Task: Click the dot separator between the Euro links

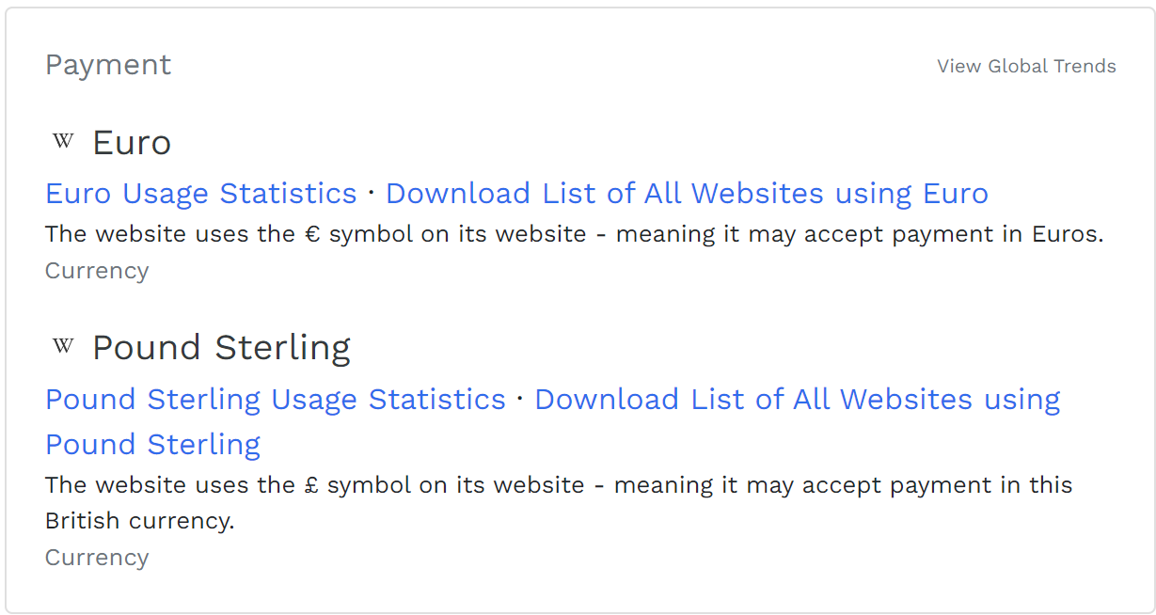Action: click(372, 193)
